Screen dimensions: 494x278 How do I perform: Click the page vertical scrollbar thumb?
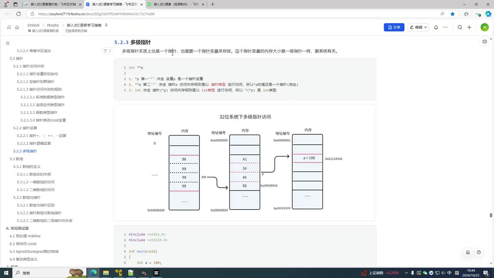[491, 215]
